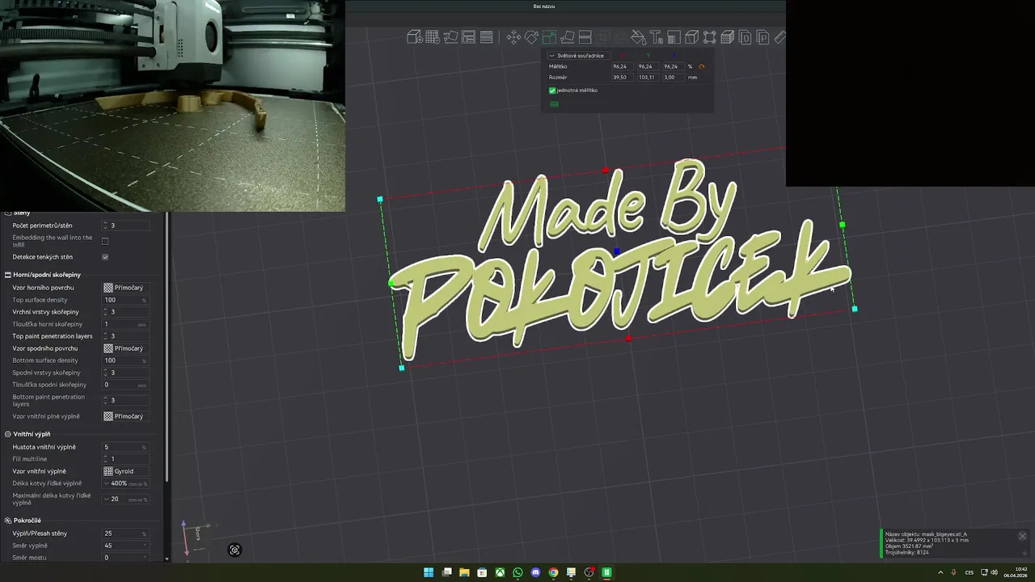
Task: Open Maximální délka kotvy řídké výplně dropdown
Action: (x=125, y=500)
